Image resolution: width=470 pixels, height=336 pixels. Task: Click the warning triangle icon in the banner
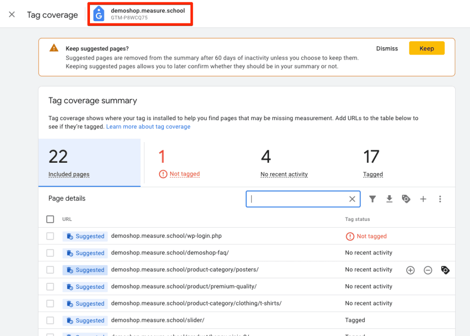(54, 47)
